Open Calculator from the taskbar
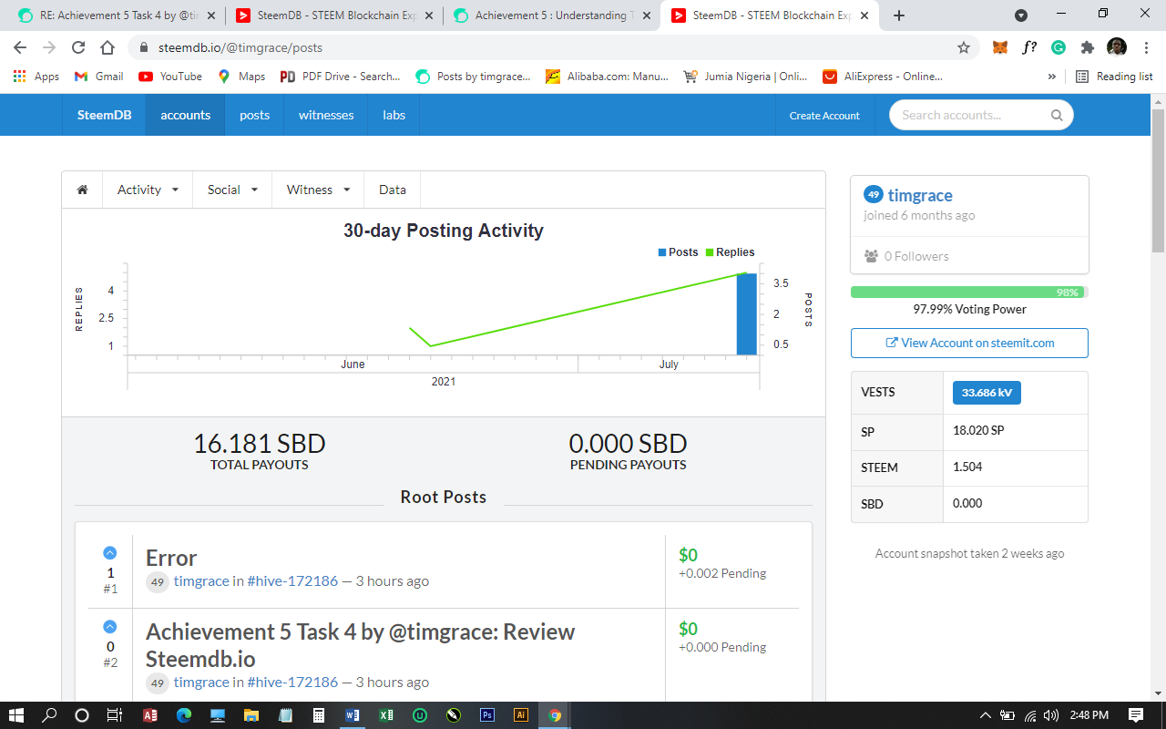The height and width of the screenshot is (729, 1166). tap(319, 715)
